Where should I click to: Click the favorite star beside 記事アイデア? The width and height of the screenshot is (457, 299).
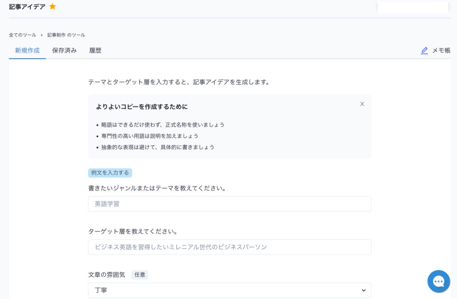pos(53,7)
